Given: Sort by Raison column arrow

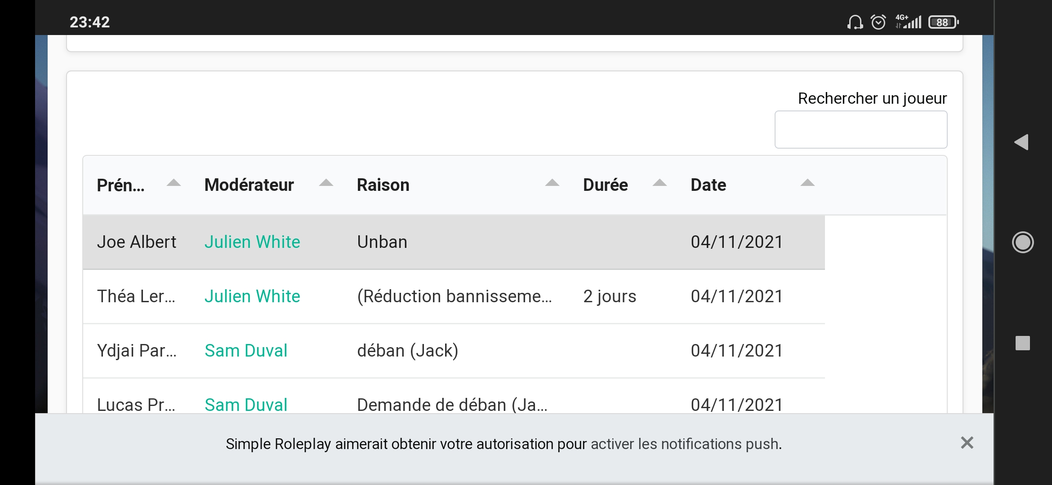Looking at the screenshot, I should click(552, 183).
